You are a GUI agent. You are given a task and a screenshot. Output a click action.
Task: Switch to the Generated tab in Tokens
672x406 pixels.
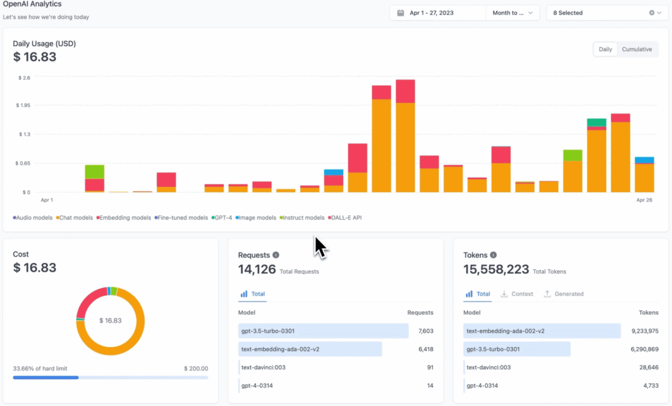pyautogui.click(x=564, y=294)
